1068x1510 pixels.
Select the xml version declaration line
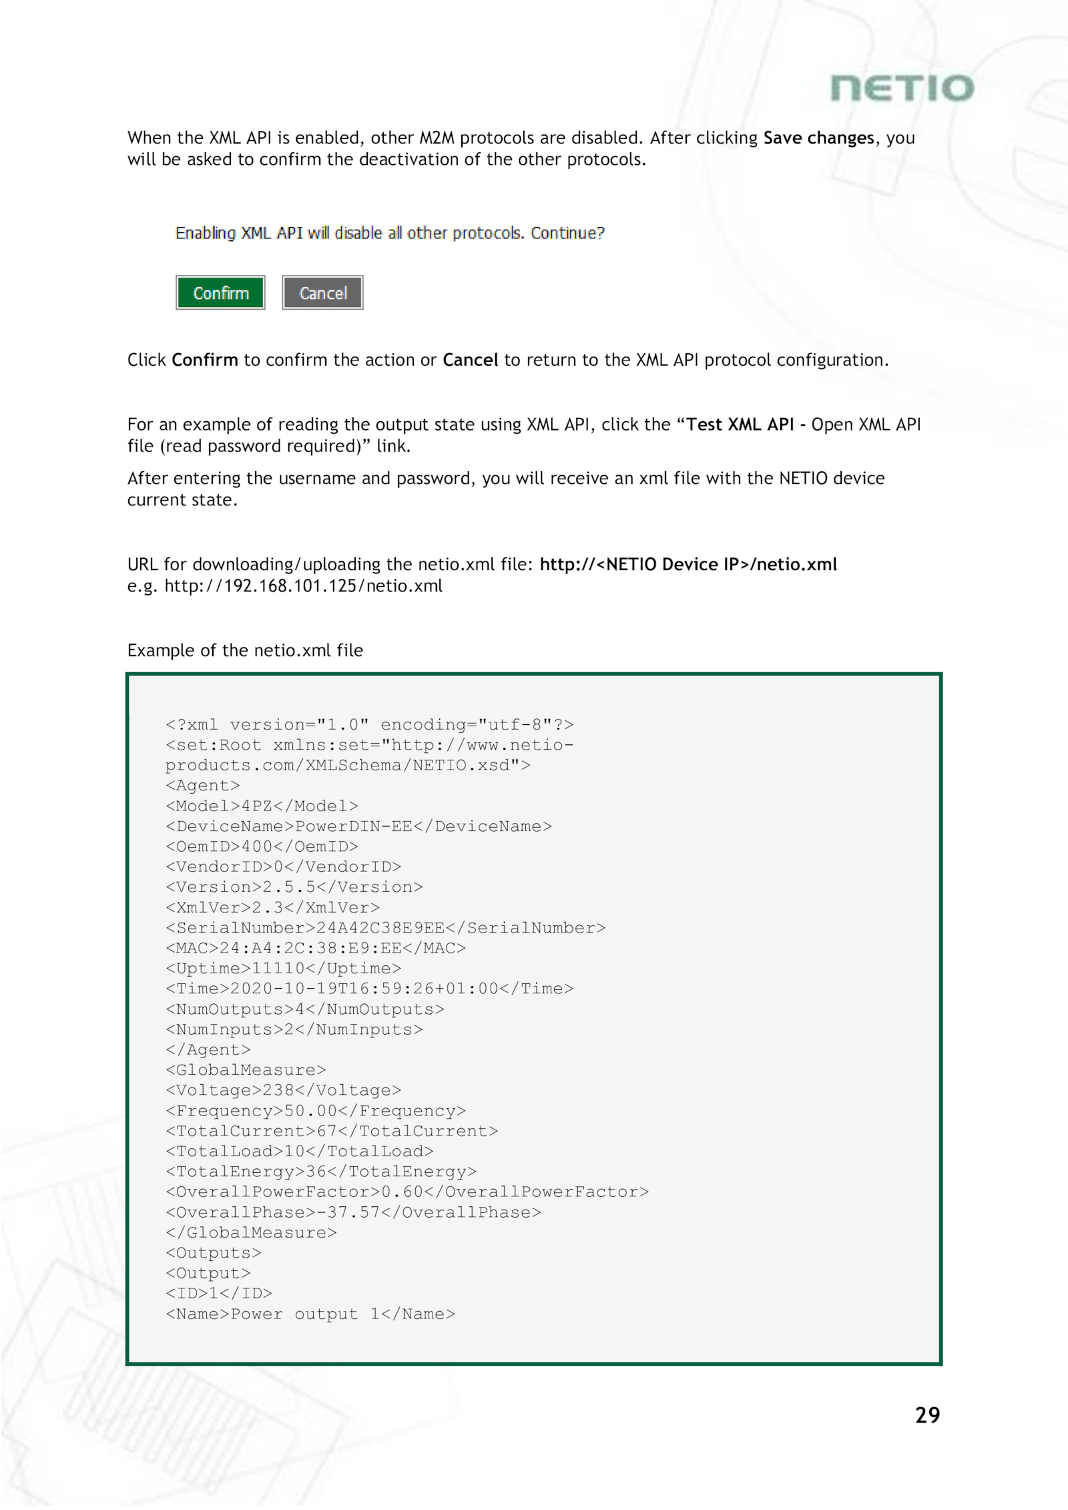pos(369,725)
